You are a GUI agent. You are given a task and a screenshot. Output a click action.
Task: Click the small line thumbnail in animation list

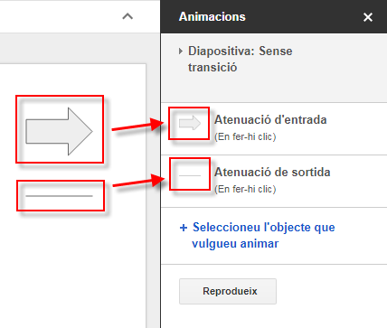(x=190, y=175)
